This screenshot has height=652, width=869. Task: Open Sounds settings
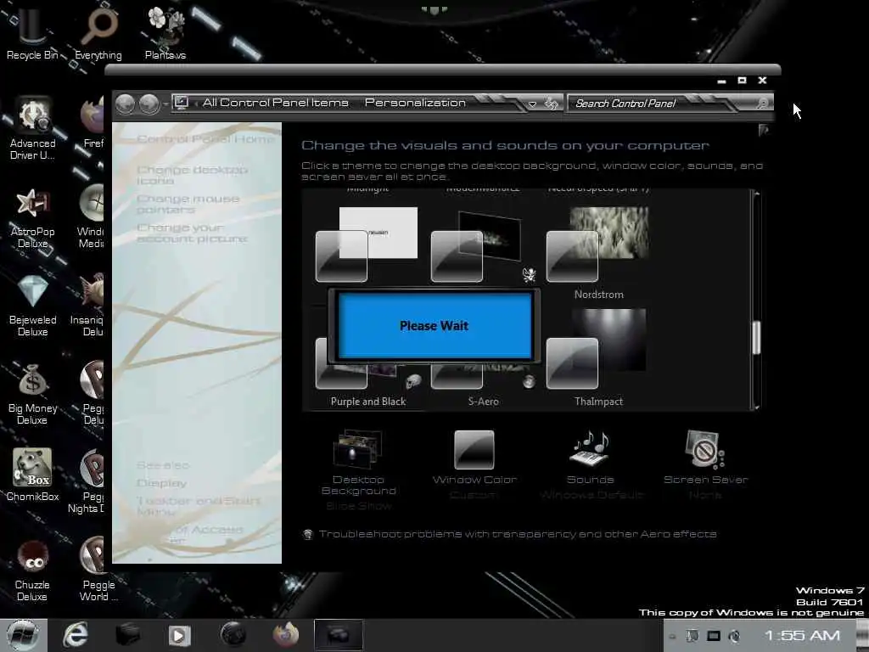[591, 464]
